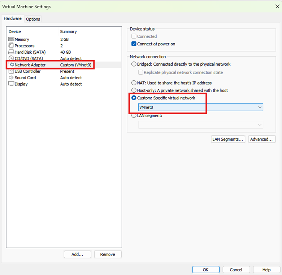Image resolution: width=282 pixels, height=275 pixels.
Task: Click the Present summary for USB
Action: tap(67, 71)
